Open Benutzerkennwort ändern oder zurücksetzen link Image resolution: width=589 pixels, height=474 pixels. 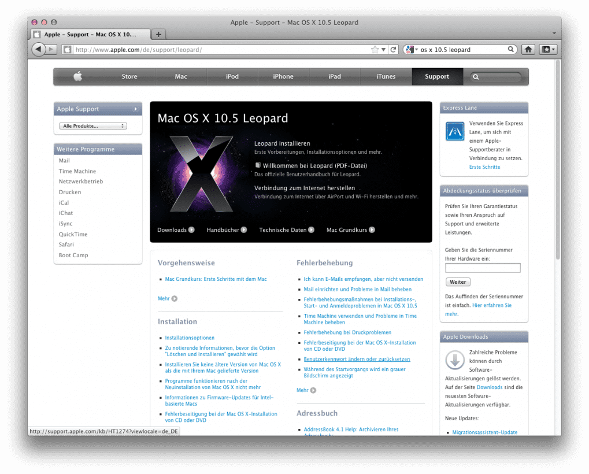click(x=357, y=359)
